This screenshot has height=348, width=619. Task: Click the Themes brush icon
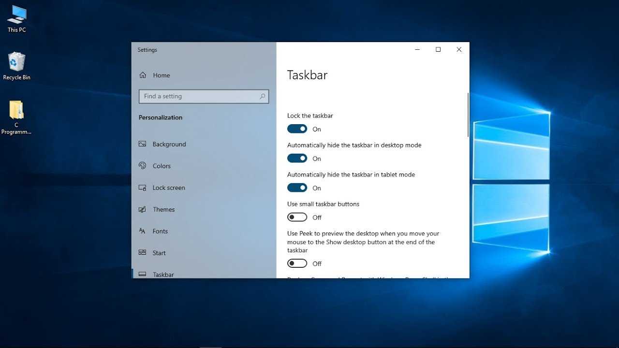click(x=142, y=209)
